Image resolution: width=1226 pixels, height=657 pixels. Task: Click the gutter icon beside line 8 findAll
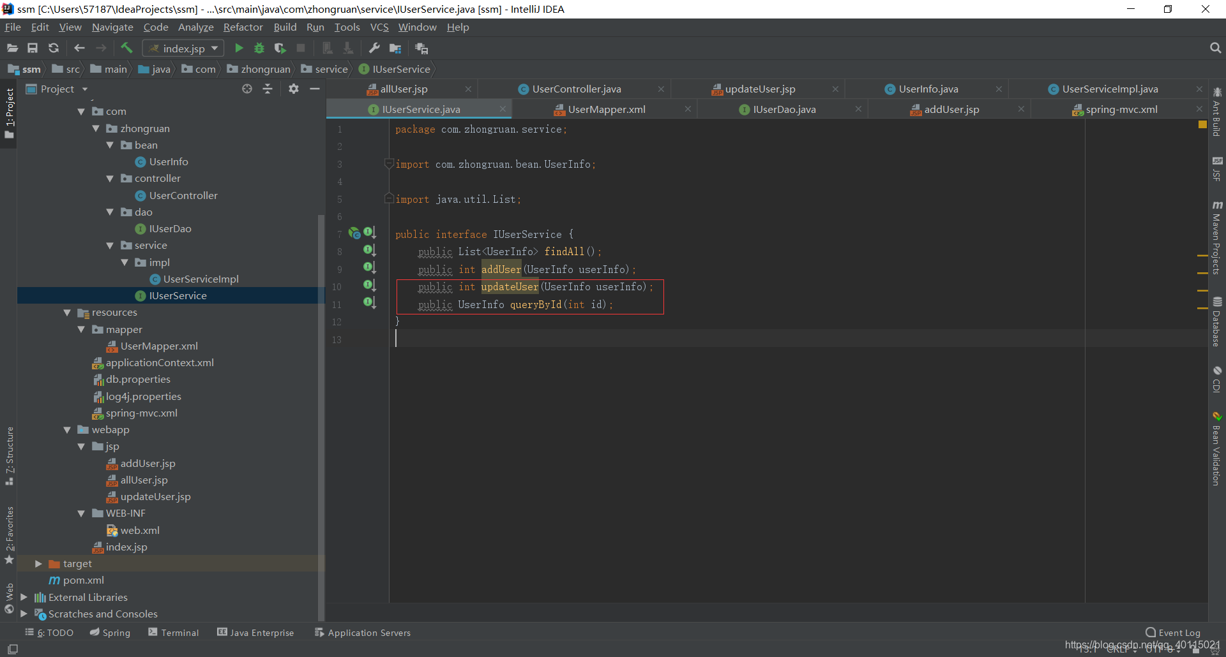(370, 250)
